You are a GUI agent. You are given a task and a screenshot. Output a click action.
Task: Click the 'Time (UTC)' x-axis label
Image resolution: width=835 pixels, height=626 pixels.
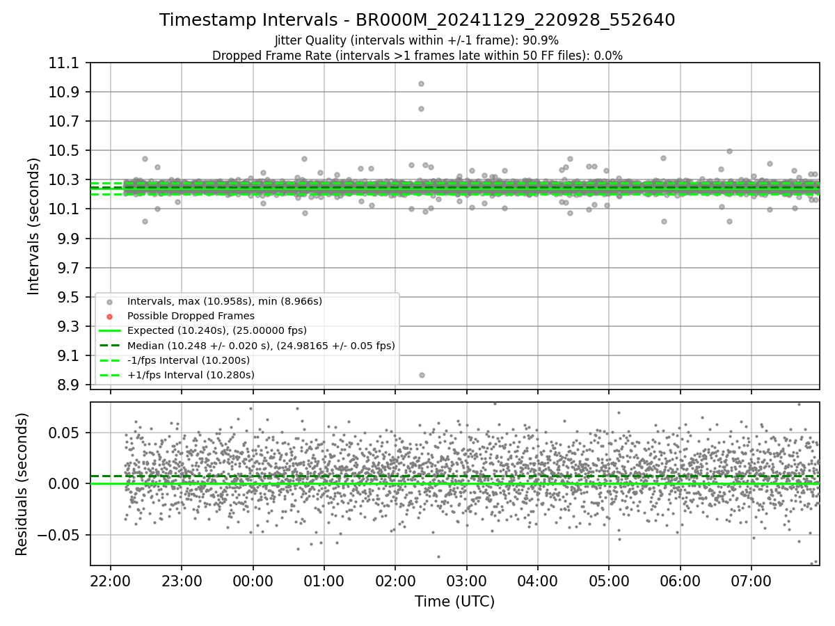455,602
